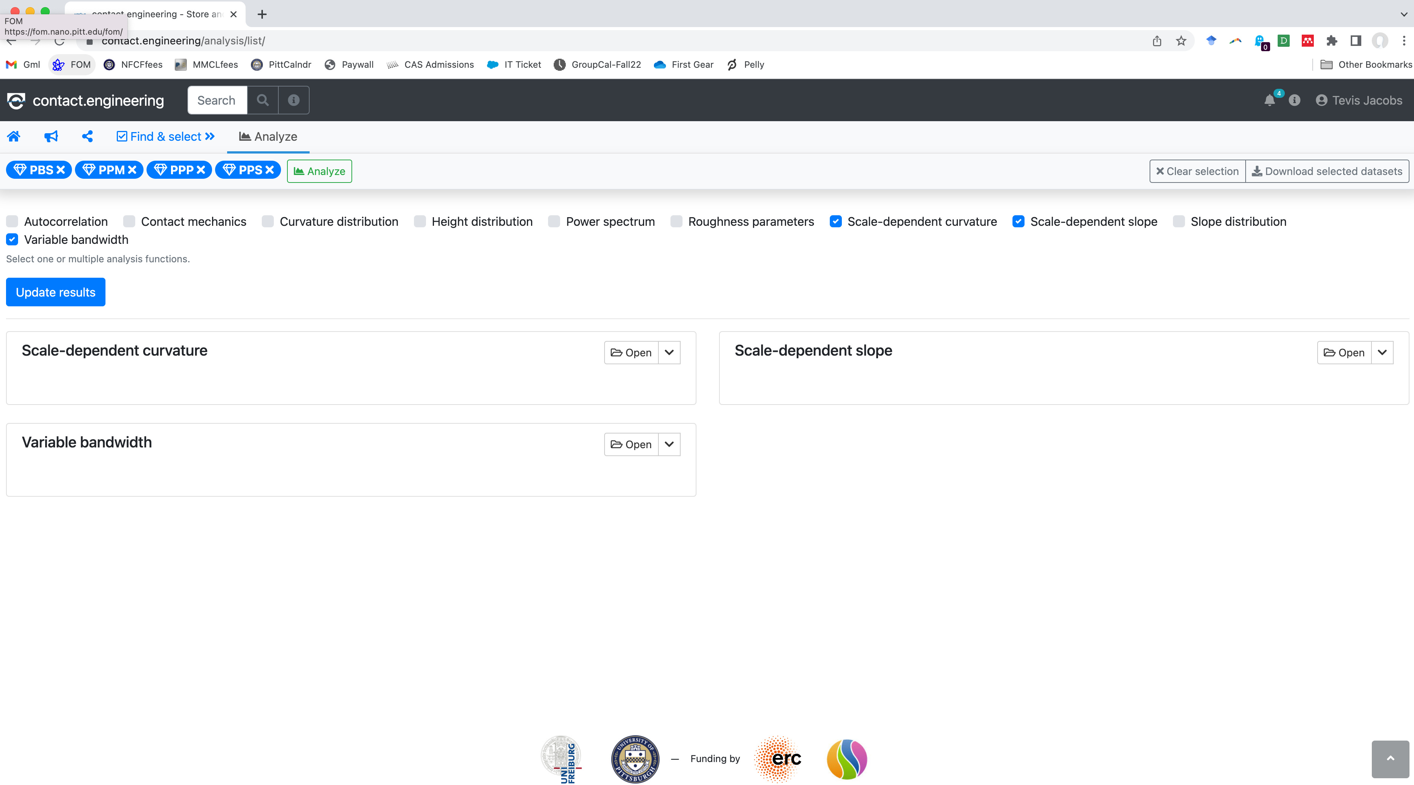Viewport: 1414px width, 785px height.
Task: Click Clear selection to remove selected datasets
Action: [x=1197, y=170]
